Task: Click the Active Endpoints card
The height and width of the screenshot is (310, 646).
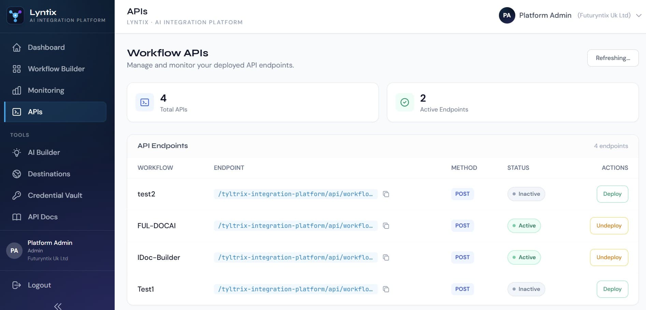Action: click(513, 102)
